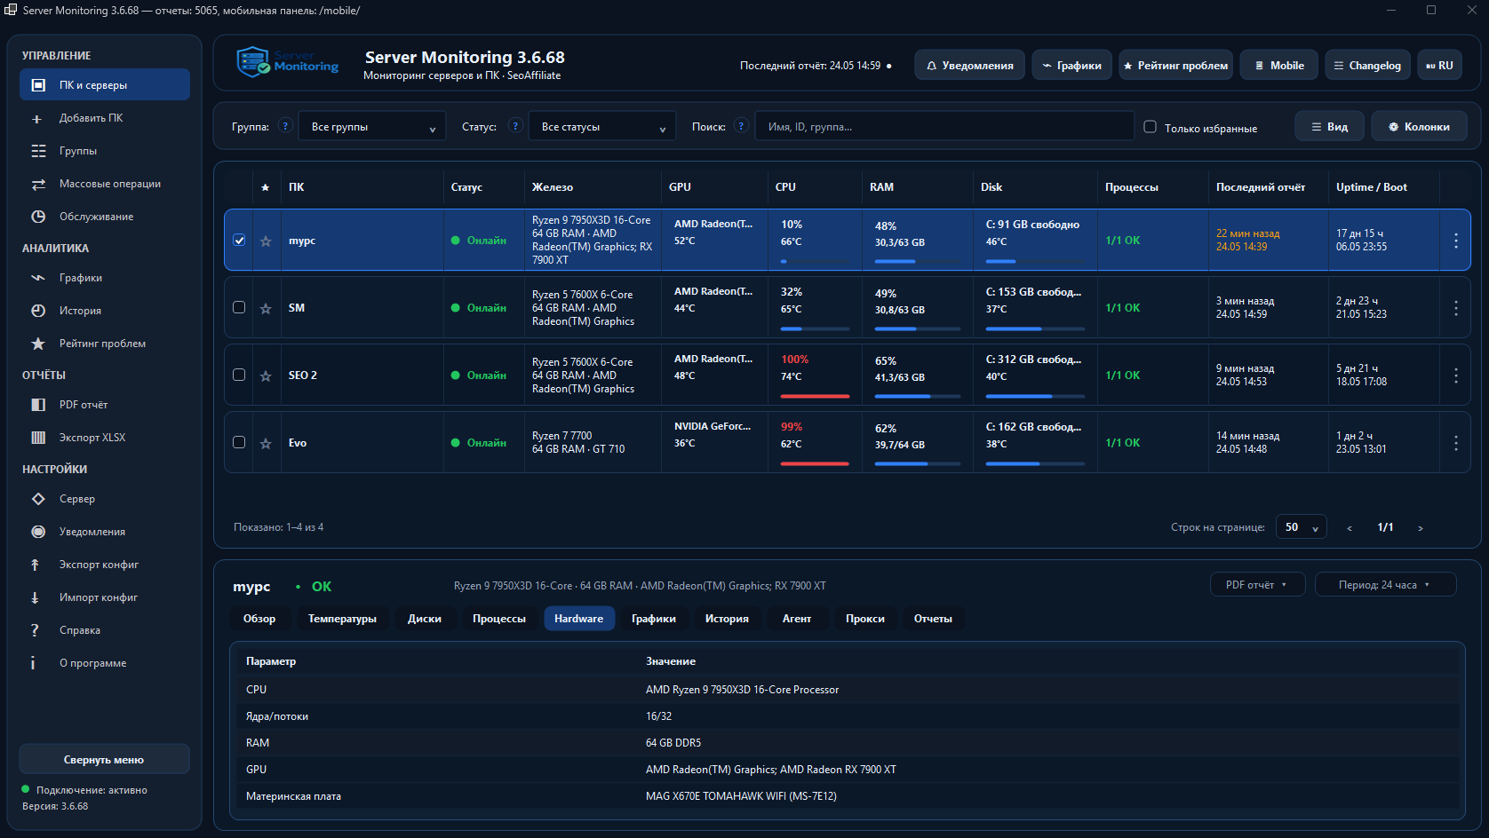This screenshot has width=1489, height=838.
Task: Open the Все статусы dropdown
Action: pyautogui.click(x=602, y=126)
